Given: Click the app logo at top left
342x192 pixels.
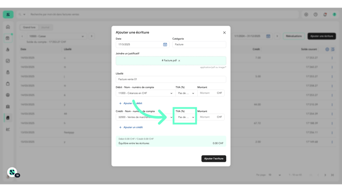Looking at the screenshot, I should pyautogui.click(x=8, y=14).
